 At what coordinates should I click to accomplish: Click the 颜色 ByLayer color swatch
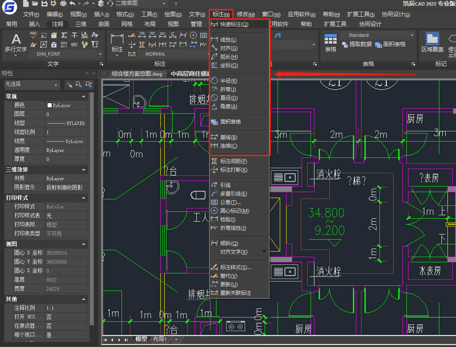pos(49,105)
